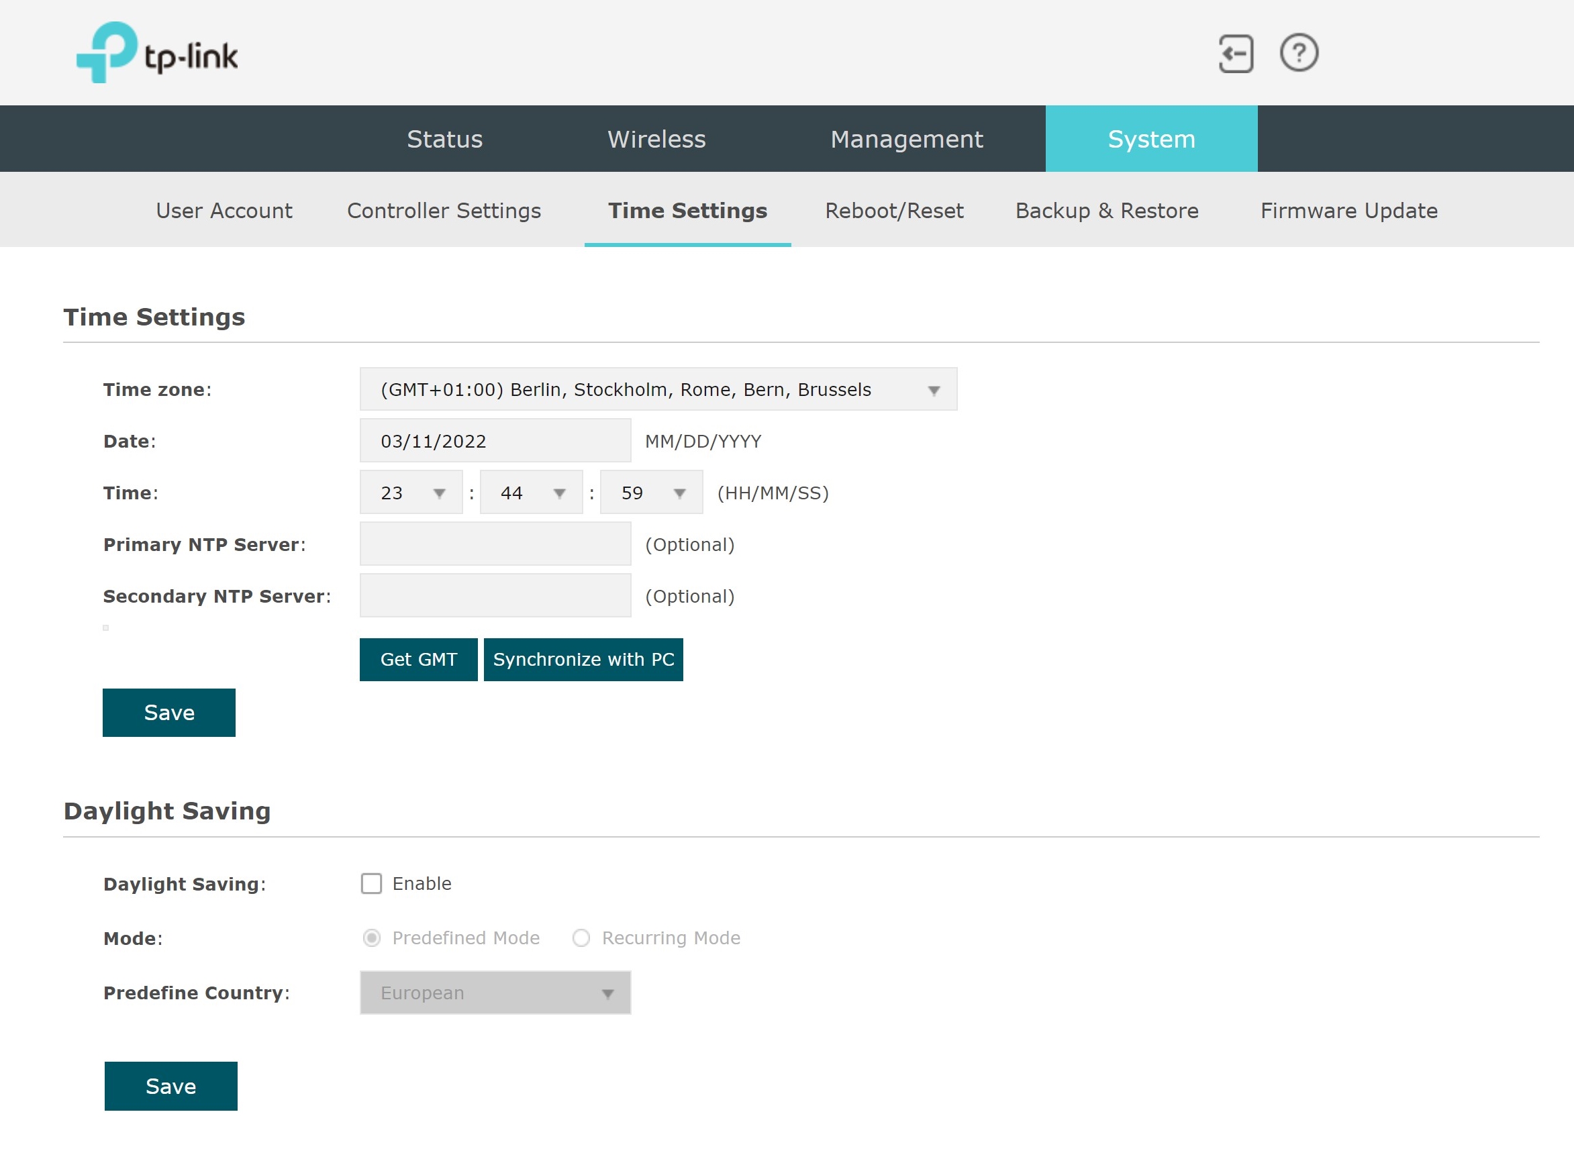Enable the Daylight Saving checkbox
This screenshot has width=1574, height=1157.
371,883
